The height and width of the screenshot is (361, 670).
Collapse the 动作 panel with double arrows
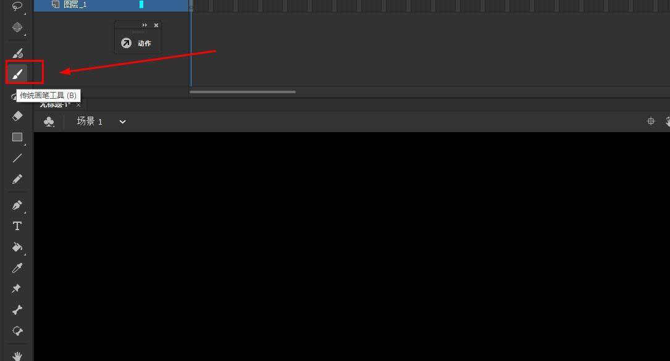click(144, 25)
